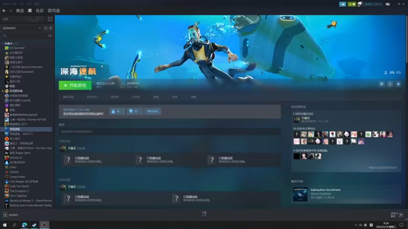Click the profile avatar in title bar
408x229 pixels.
tap(360, 4)
